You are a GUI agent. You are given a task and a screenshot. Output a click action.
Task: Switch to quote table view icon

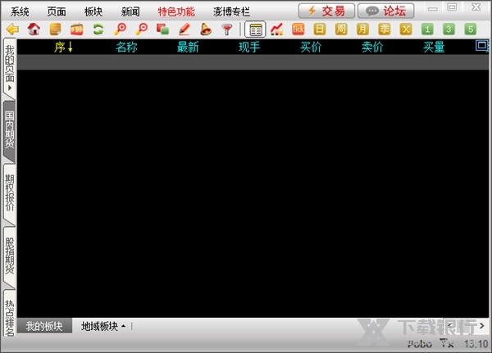tap(255, 29)
